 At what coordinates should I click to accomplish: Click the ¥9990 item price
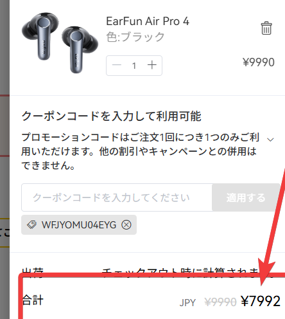[x=259, y=62]
